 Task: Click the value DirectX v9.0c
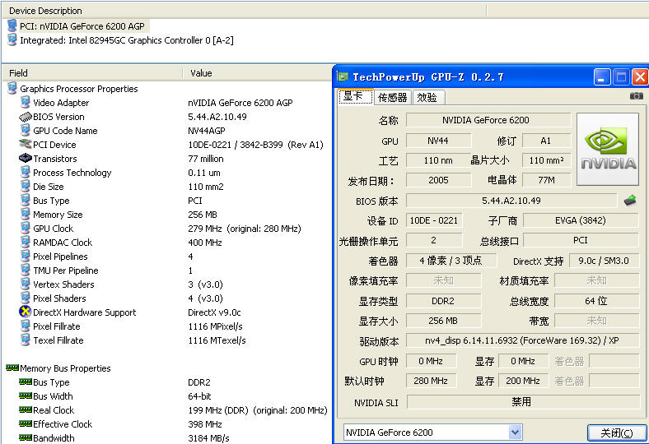(214, 312)
